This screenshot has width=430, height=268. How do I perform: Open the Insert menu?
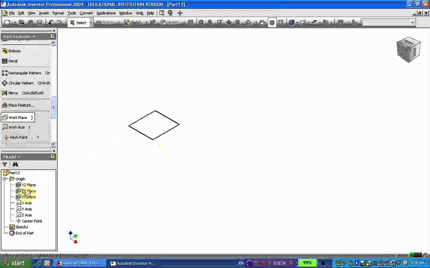[44, 13]
